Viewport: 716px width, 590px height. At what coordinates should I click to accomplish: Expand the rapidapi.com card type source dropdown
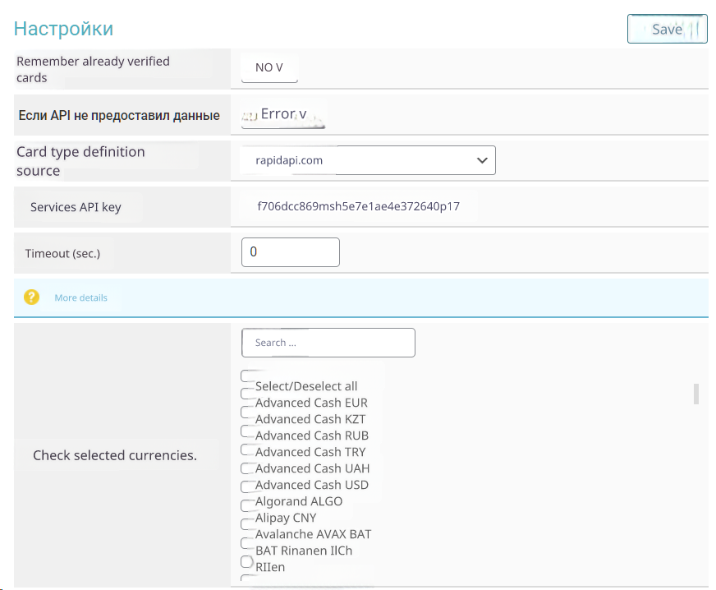(368, 160)
